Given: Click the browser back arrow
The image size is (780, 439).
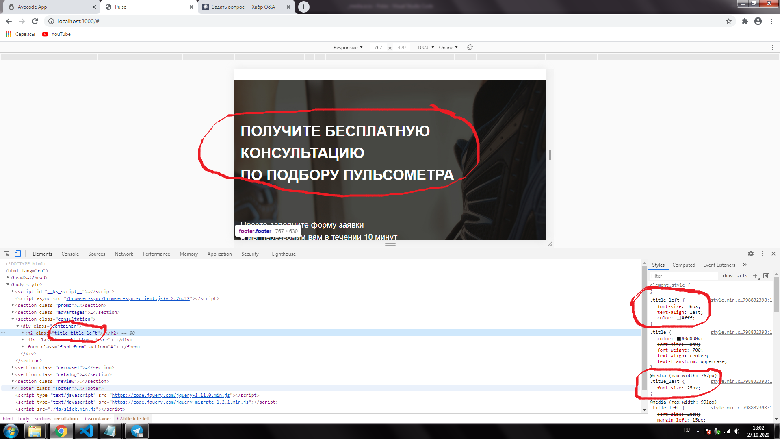Looking at the screenshot, I should point(9,21).
